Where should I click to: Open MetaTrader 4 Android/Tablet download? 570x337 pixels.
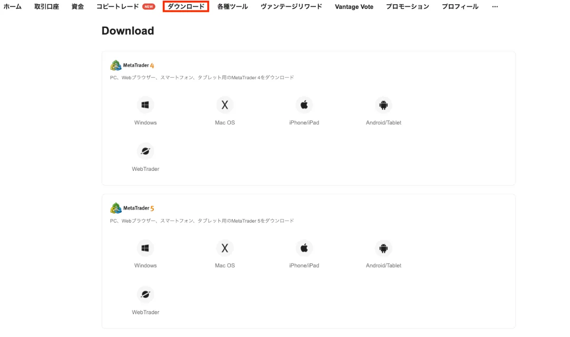383,104
